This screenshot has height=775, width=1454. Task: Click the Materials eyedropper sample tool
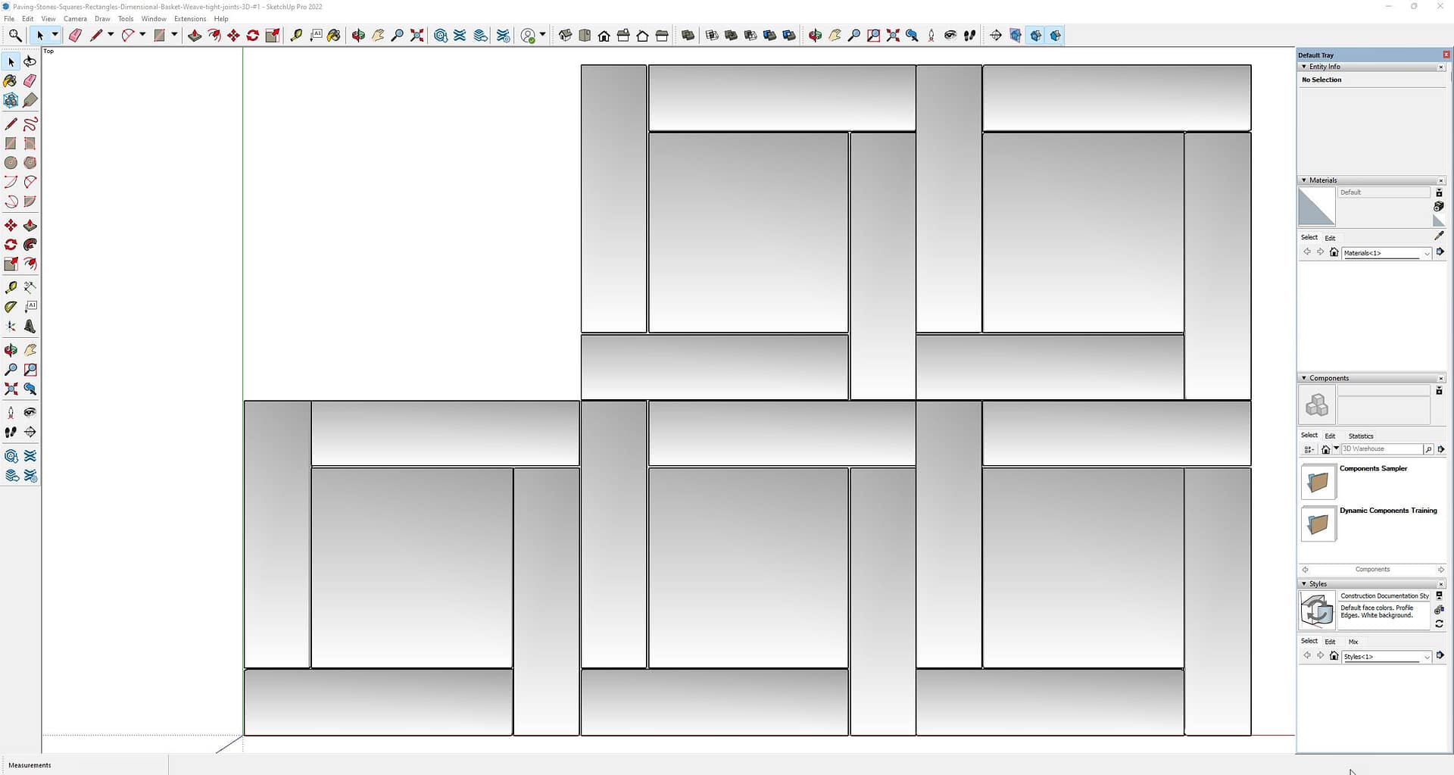pyautogui.click(x=1439, y=236)
